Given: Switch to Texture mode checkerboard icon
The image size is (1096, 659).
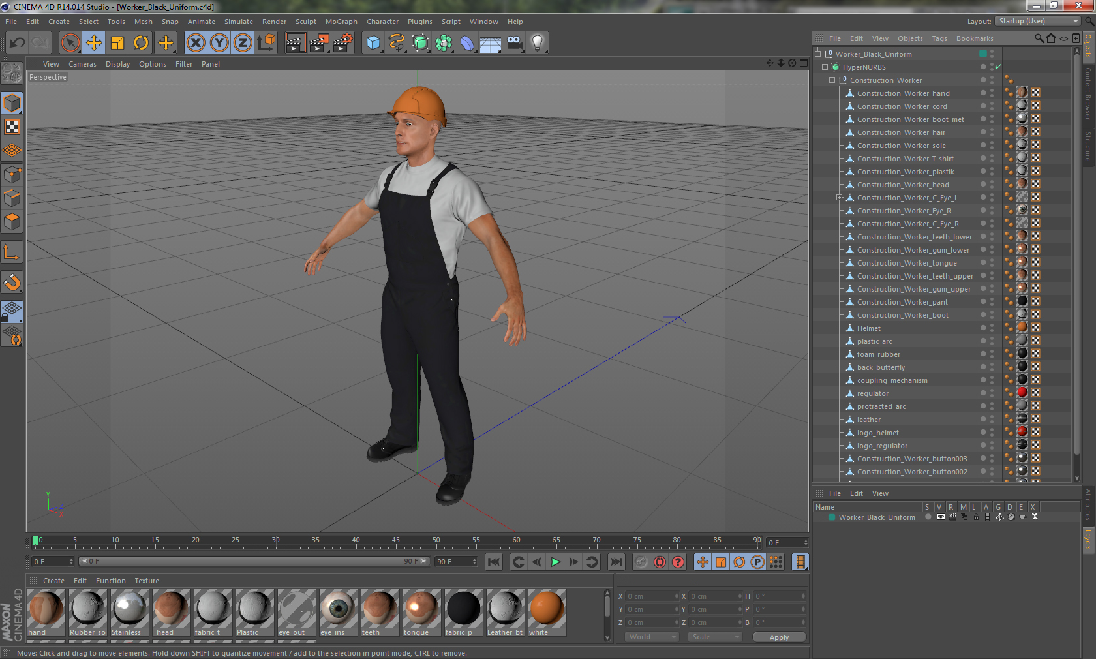Looking at the screenshot, I should point(12,127).
